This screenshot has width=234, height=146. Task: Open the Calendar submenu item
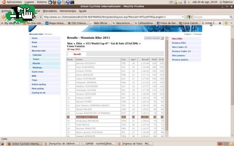[37, 55]
